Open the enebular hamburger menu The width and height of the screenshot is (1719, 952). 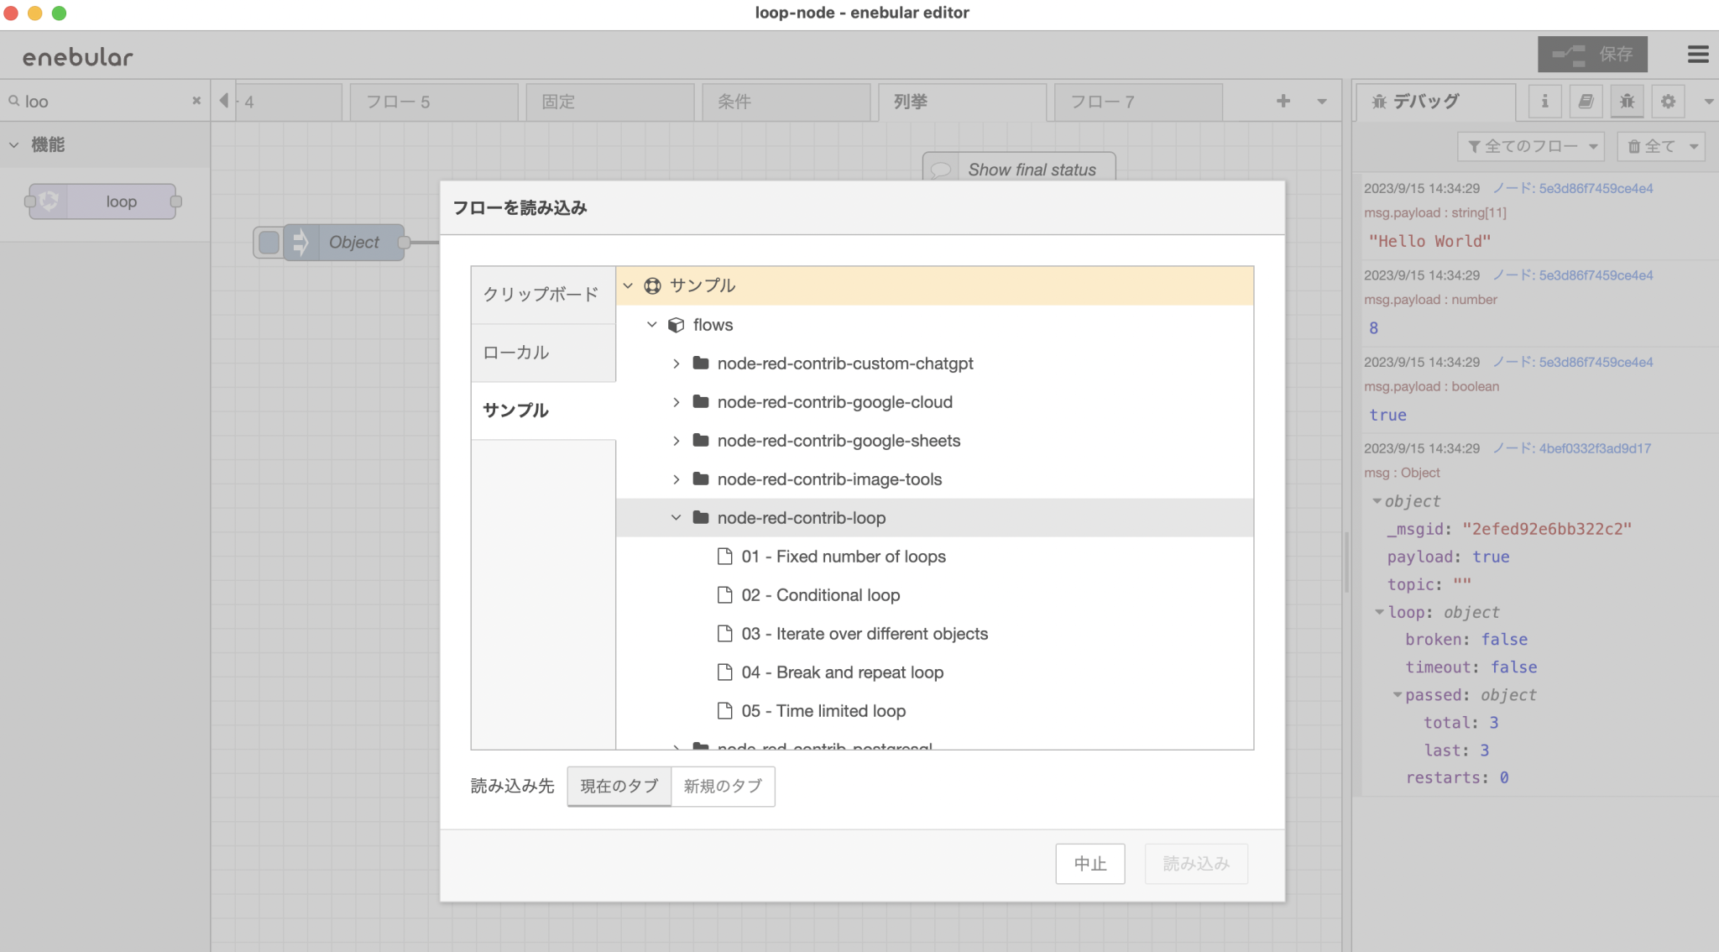click(x=1698, y=55)
